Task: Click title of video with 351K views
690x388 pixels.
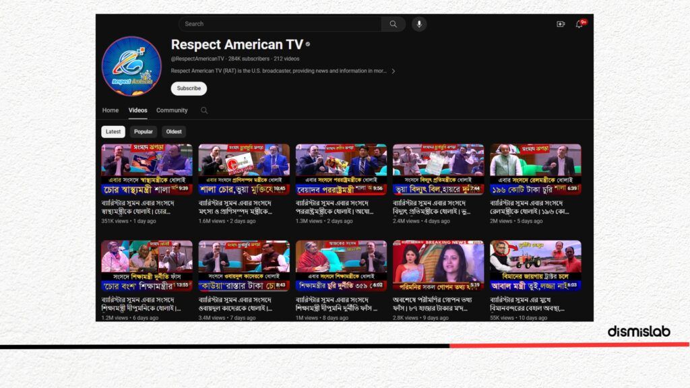Action: tap(137, 207)
